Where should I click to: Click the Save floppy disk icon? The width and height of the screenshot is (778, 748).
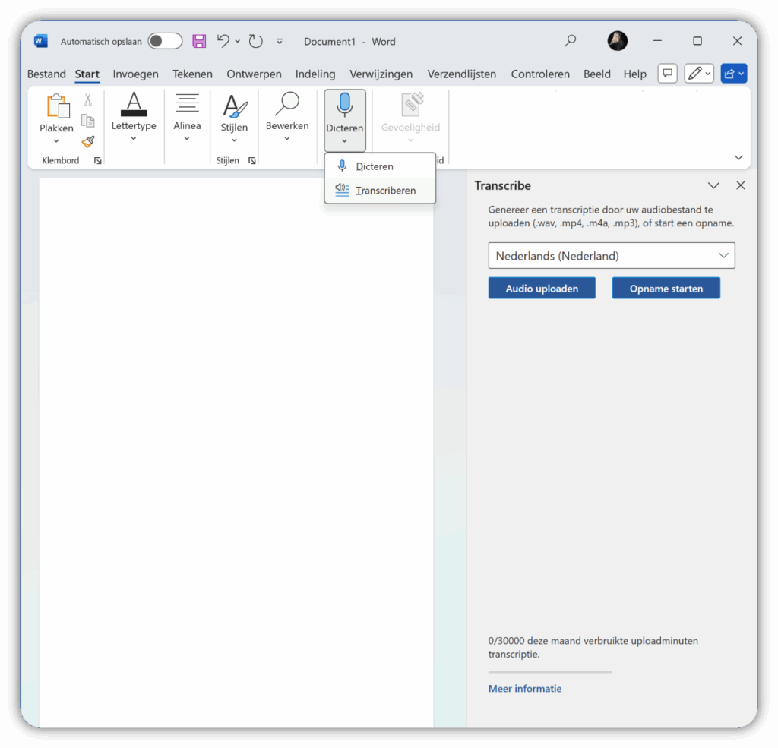point(199,42)
